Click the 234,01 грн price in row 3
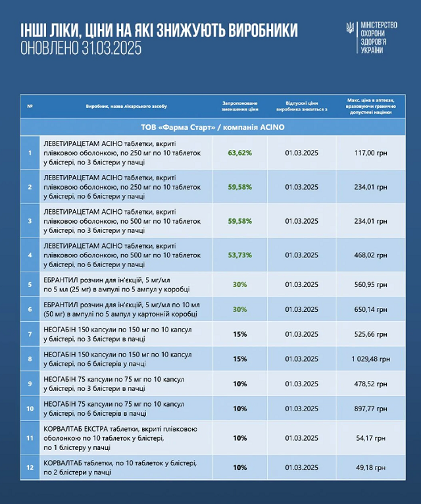This screenshot has height=504, width=421. (371, 221)
